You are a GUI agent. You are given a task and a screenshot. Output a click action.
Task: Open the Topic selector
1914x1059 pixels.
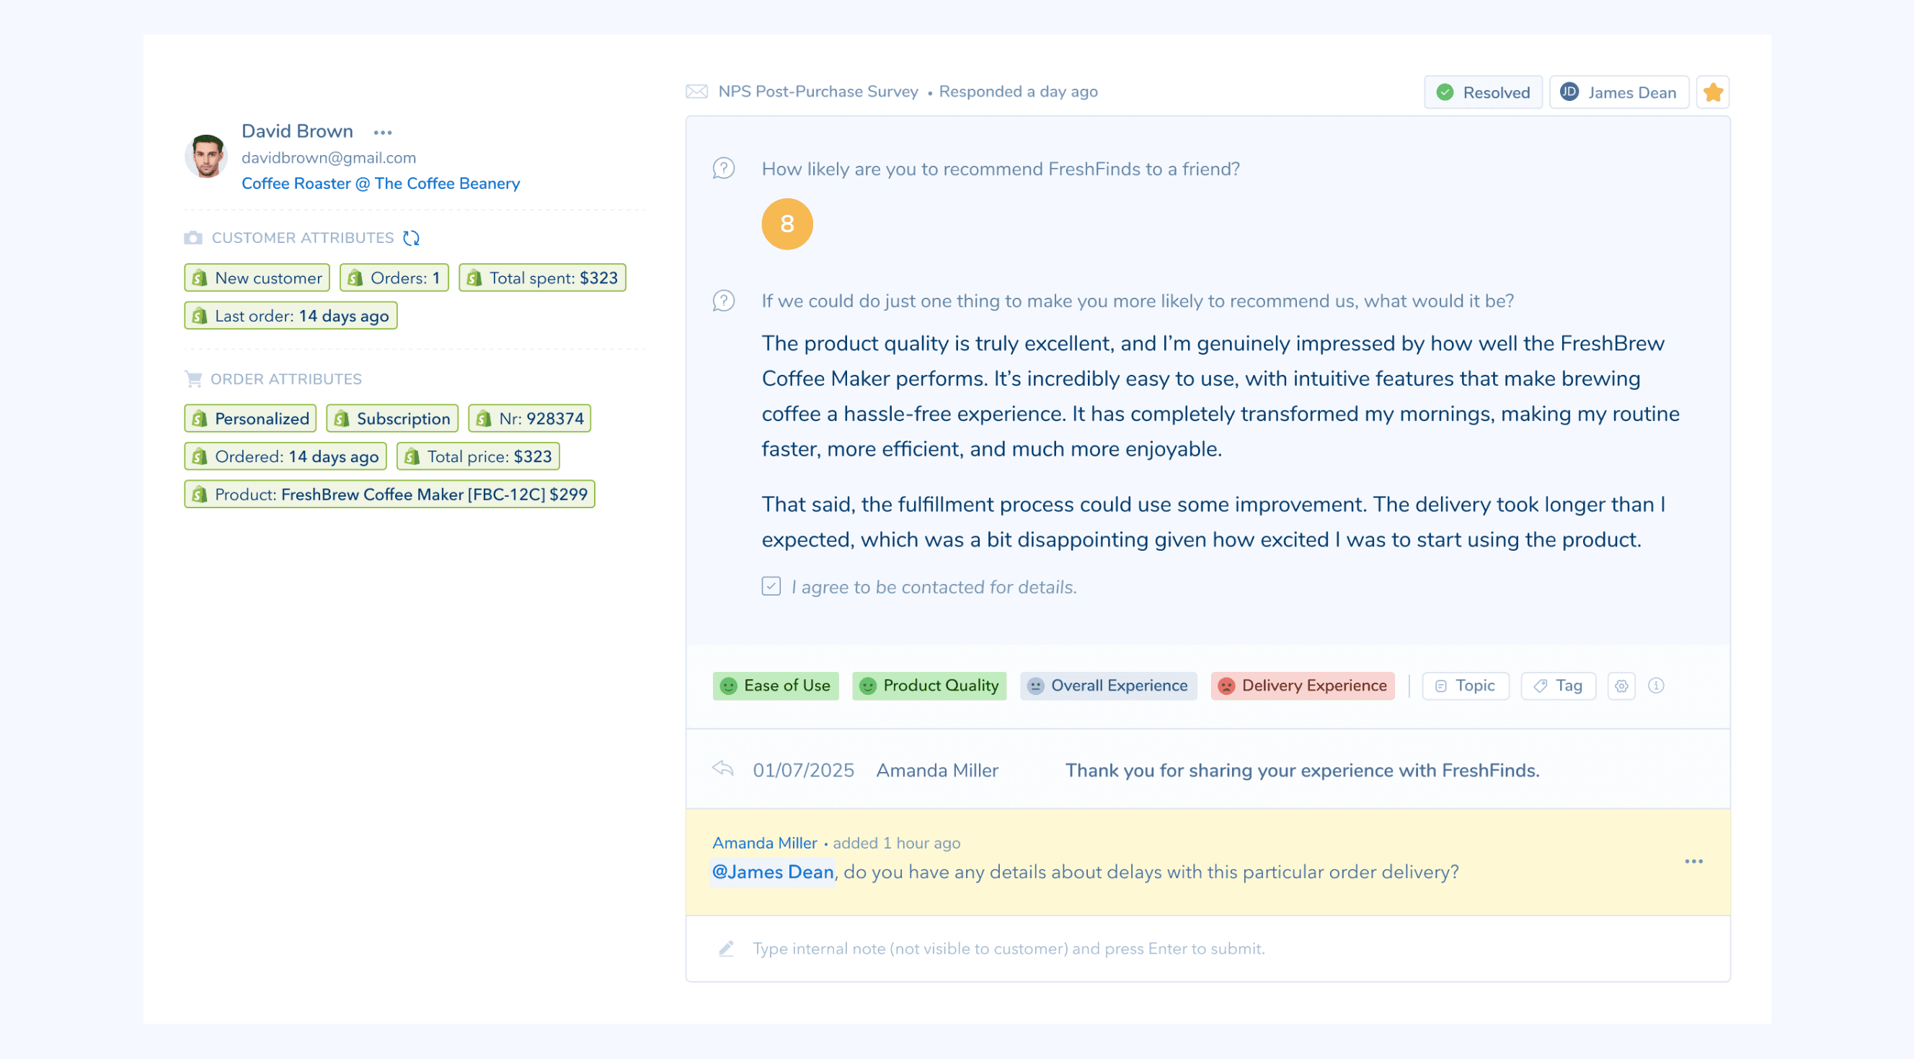[x=1464, y=685]
